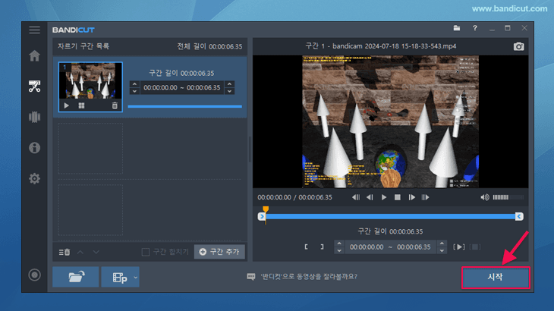Jump to next keyframe button
The image size is (554, 311).
point(426,197)
